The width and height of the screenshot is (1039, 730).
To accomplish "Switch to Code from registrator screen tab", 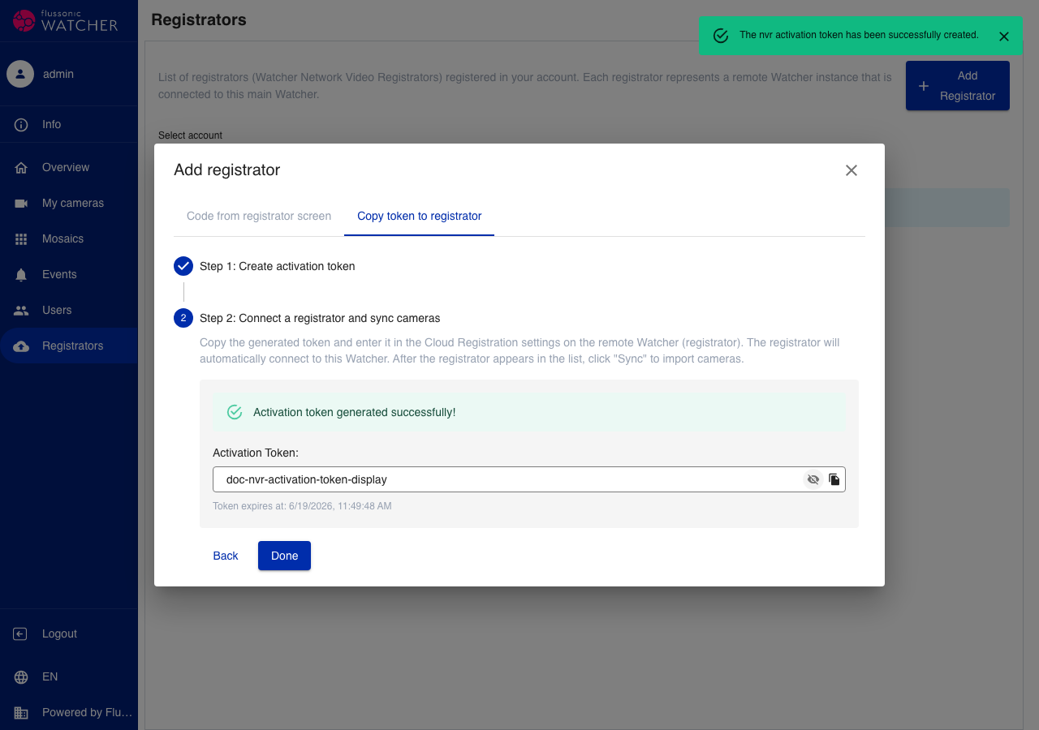I will click(x=259, y=217).
